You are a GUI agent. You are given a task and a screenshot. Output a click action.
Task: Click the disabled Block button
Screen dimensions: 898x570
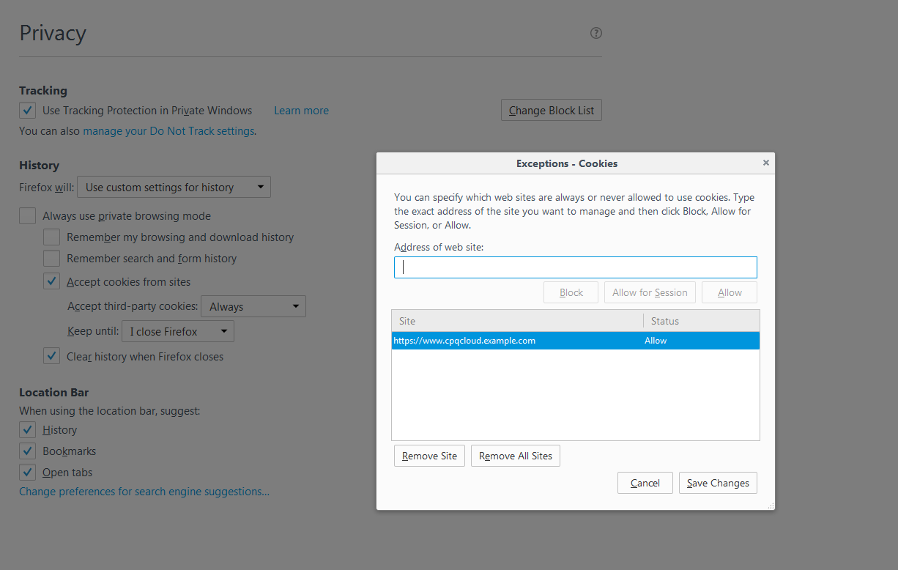571,292
